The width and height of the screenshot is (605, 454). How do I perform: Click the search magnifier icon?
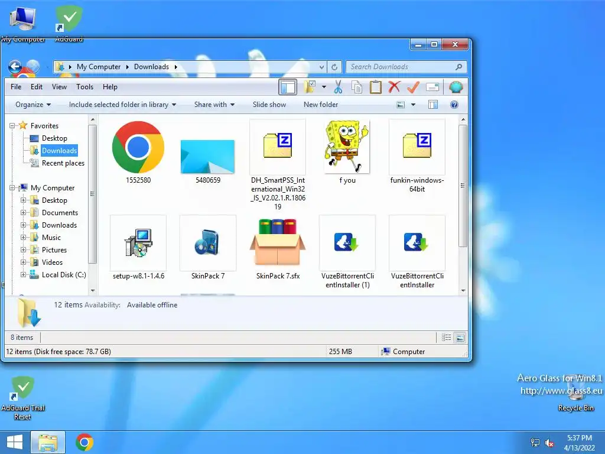[458, 67]
